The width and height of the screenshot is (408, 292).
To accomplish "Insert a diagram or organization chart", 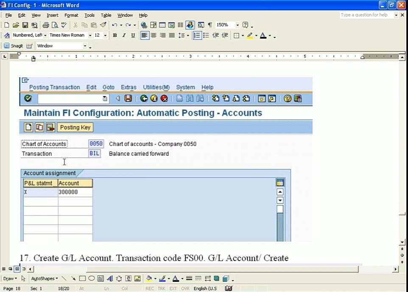I will point(119,278).
